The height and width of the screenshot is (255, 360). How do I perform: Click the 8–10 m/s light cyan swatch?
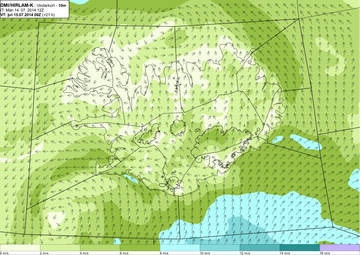click(x=180, y=248)
